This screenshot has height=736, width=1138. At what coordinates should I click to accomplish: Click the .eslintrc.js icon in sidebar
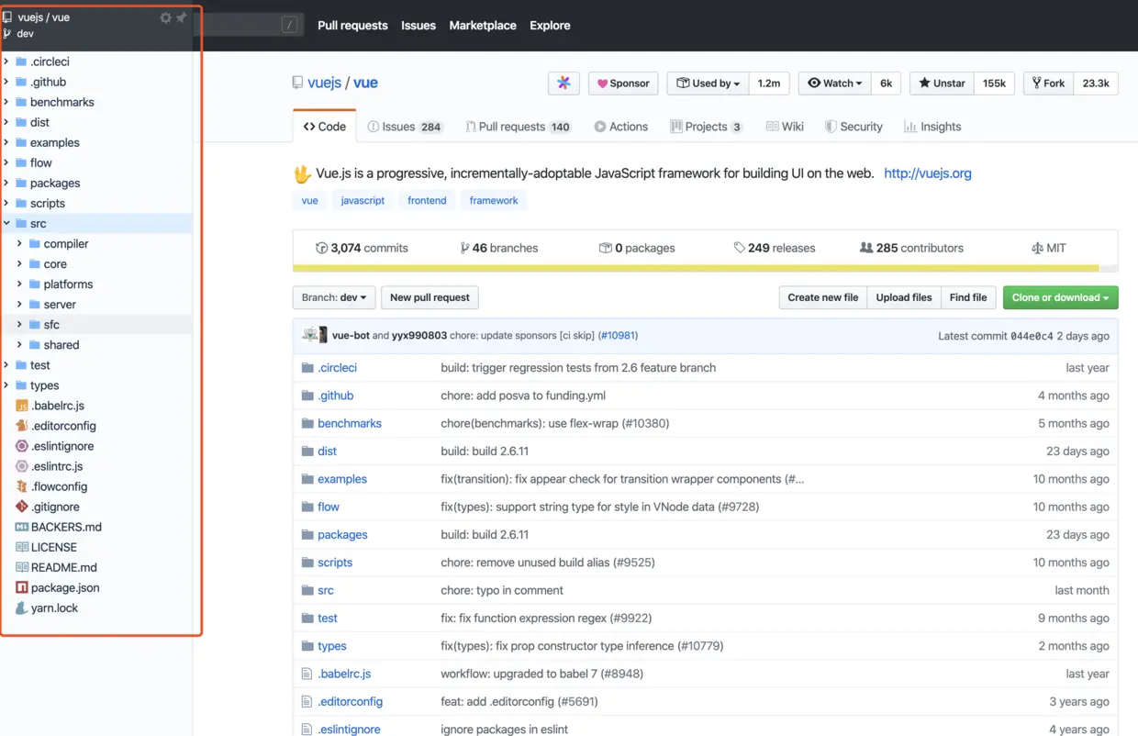point(22,466)
